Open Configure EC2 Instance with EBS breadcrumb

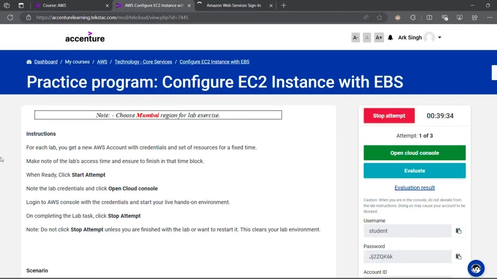[x=214, y=62]
